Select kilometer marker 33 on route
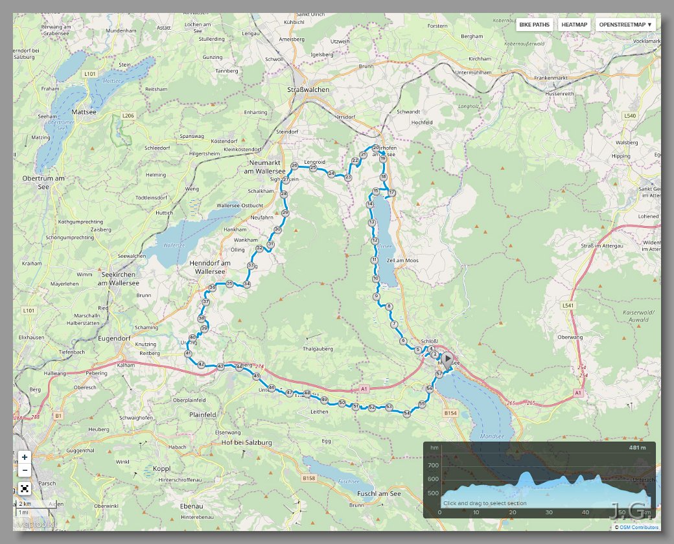Image resolution: width=674 pixels, height=544 pixels. (x=251, y=266)
